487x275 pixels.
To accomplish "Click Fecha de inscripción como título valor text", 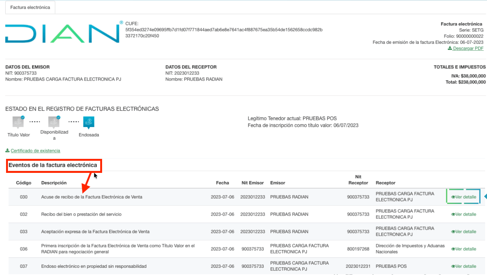I will [303, 125].
